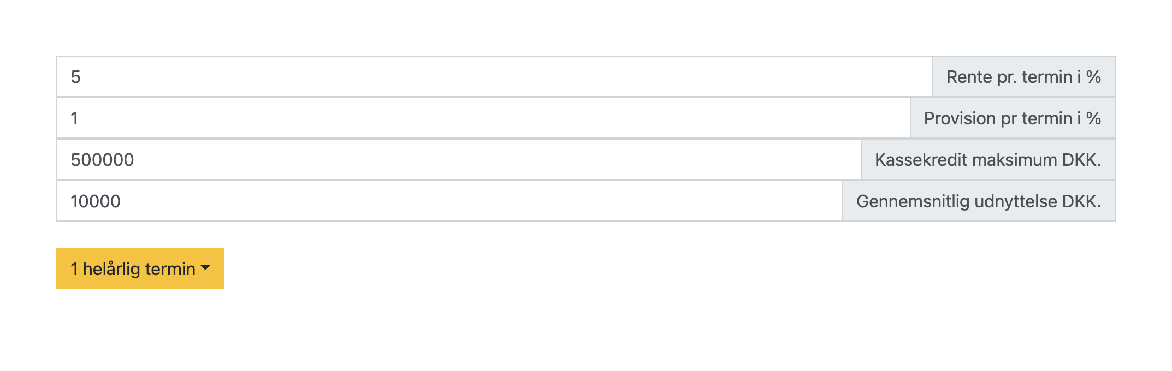
Task: Click the 'Rente pr. termin i %' label
Action: pyautogui.click(x=1023, y=77)
